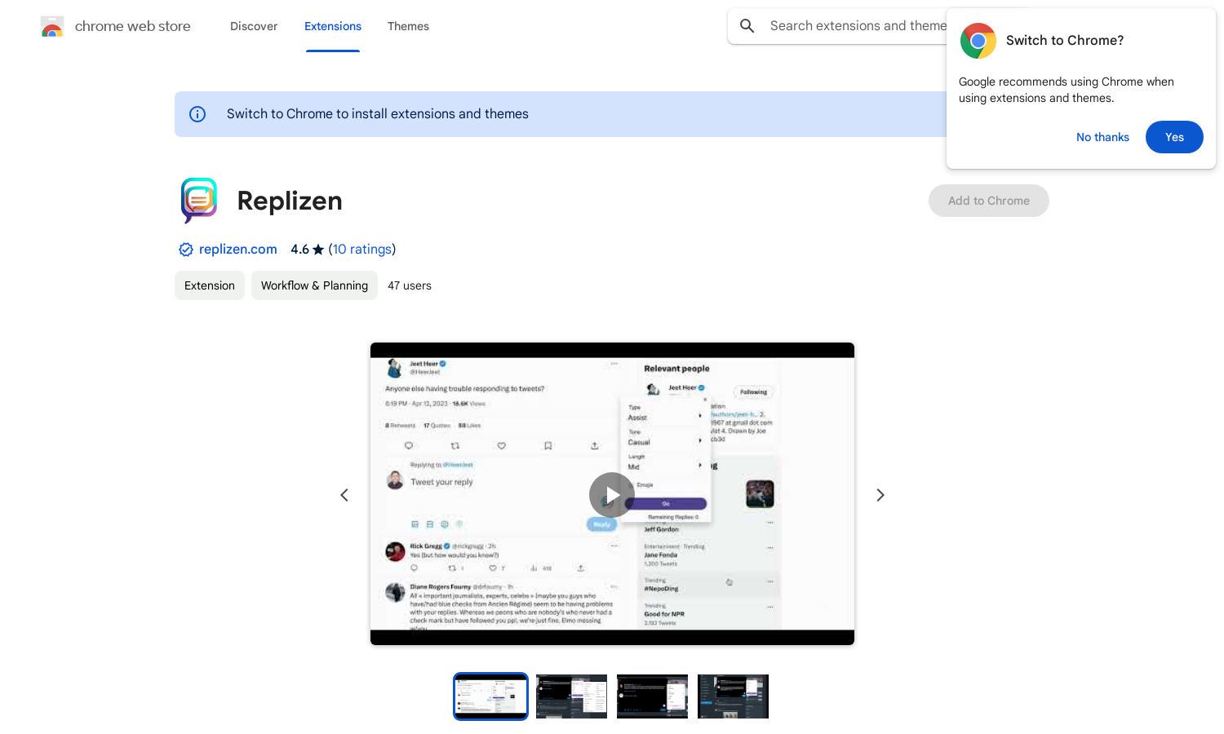Select the second screenshot thumbnail
Viewport: 1224px width, 734px height.
pyautogui.click(x=571, y=696)
